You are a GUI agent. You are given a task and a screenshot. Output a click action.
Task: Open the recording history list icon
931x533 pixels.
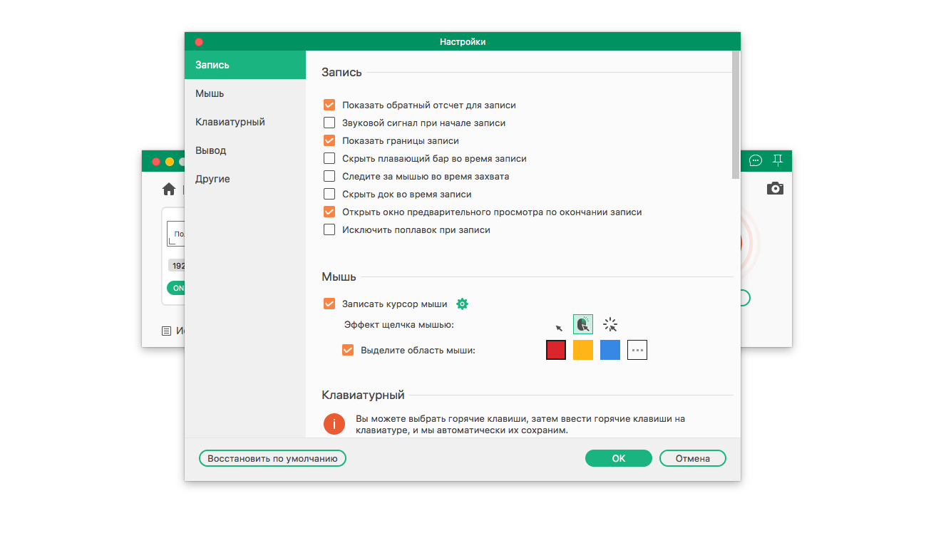coord(166,331)
